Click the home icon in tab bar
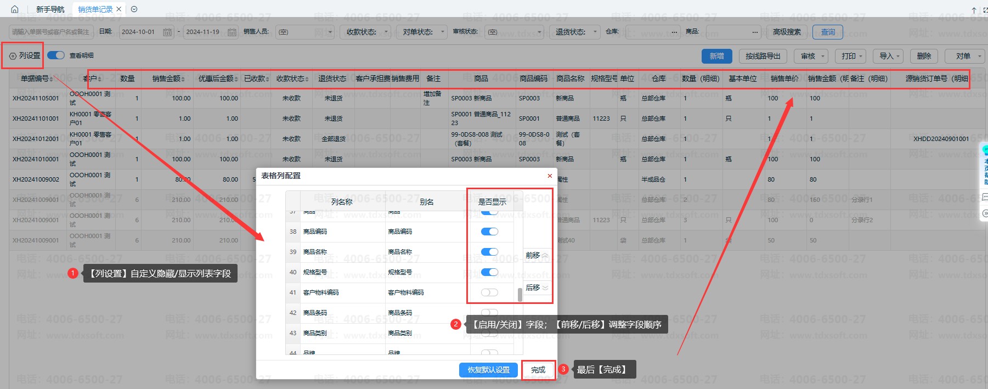Image resolution: width=988 pixels, height=389 pixels. (x=15, y=9)
